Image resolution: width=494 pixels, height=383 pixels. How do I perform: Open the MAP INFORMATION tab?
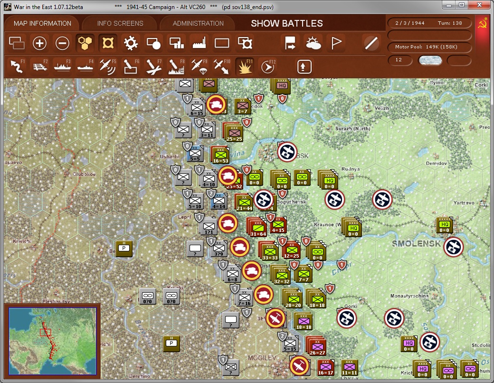42,23
